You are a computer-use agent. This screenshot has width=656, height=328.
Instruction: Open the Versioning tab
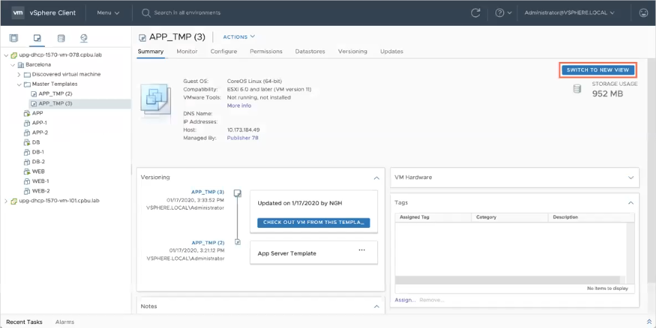[x=353, y=52]
